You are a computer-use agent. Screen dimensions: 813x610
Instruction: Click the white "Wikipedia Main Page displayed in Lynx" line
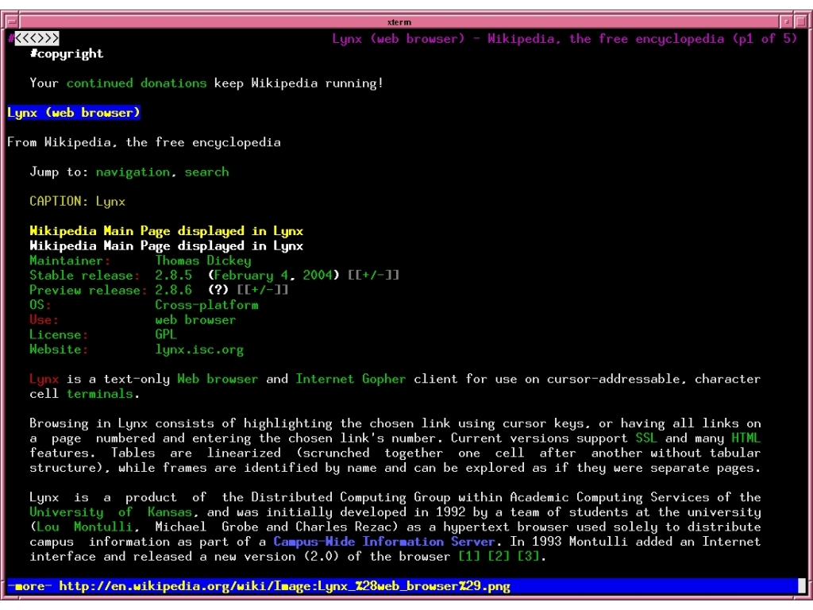(167, 246)
